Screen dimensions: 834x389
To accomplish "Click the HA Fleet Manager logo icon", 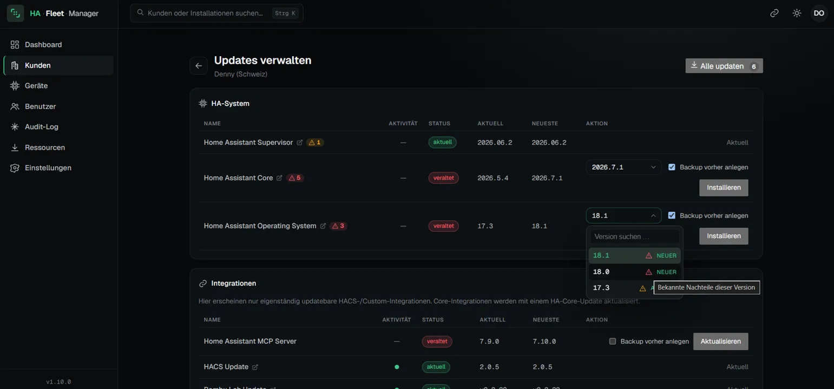I will (15, 13).
